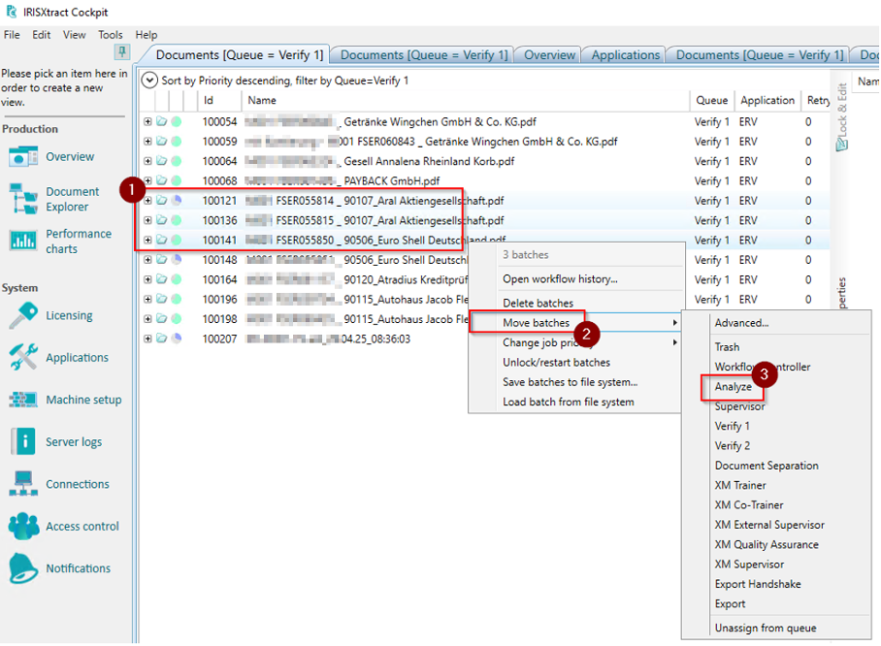The height and width of the screenshot is (646, 881).
Task: Open the Help menu
Action: 147,35
